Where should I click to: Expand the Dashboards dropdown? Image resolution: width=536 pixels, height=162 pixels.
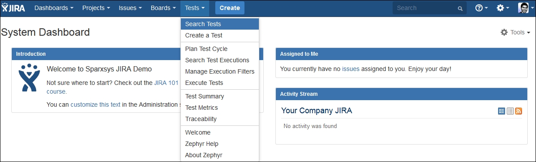(54, 8)
